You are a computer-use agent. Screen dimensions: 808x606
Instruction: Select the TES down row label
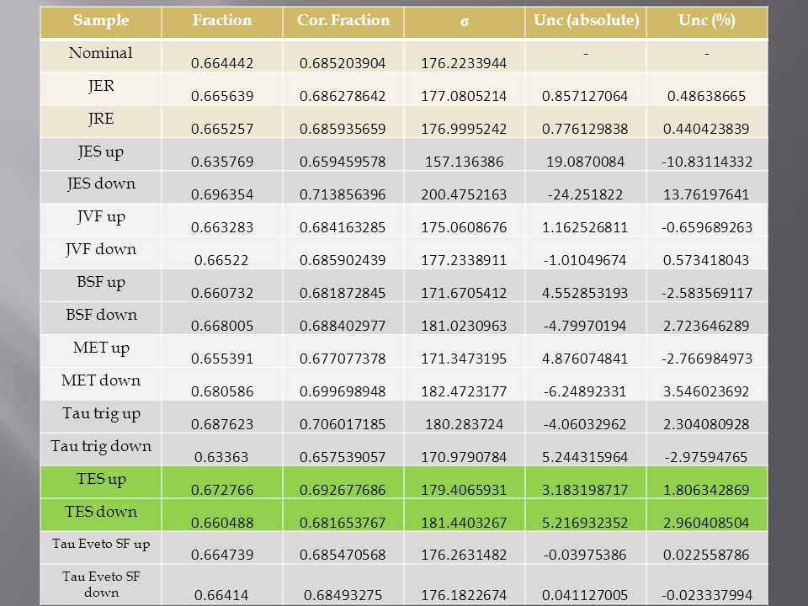[x=101, y=512]
